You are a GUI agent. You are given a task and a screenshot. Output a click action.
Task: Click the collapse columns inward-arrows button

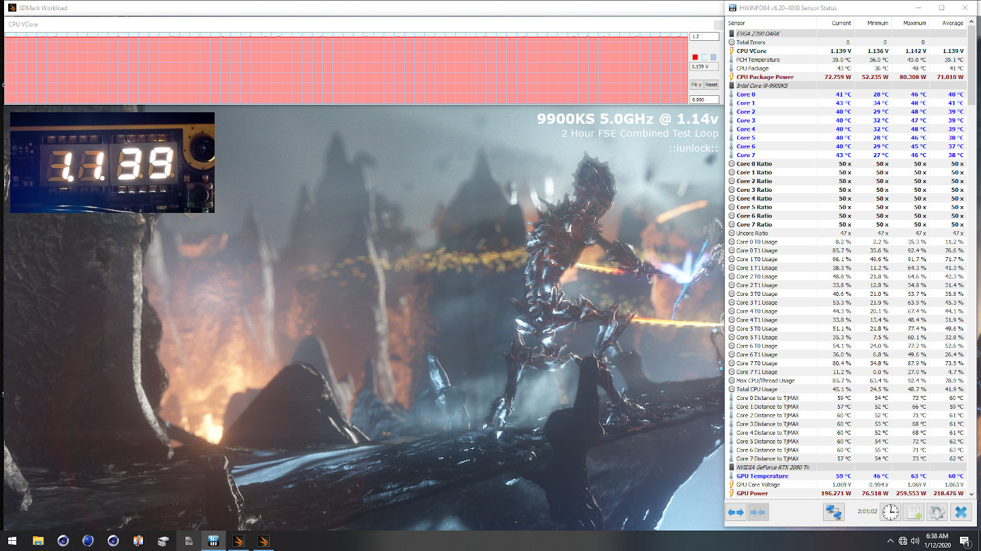click(x=758, y=512)
